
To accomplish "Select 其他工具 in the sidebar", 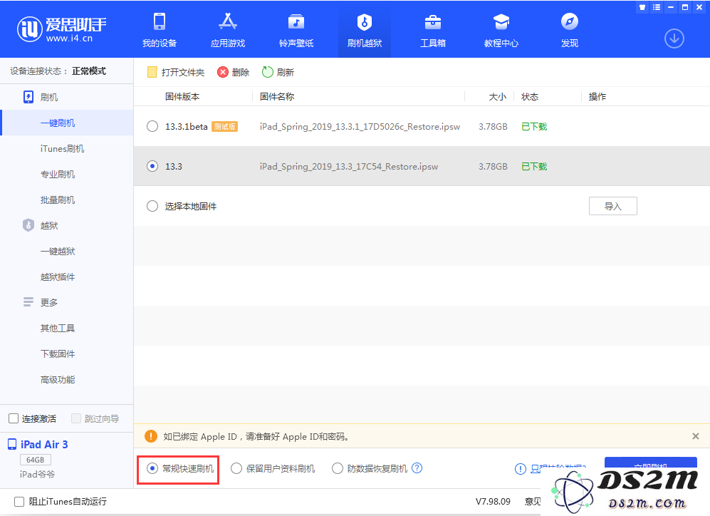I will [58, 328].
